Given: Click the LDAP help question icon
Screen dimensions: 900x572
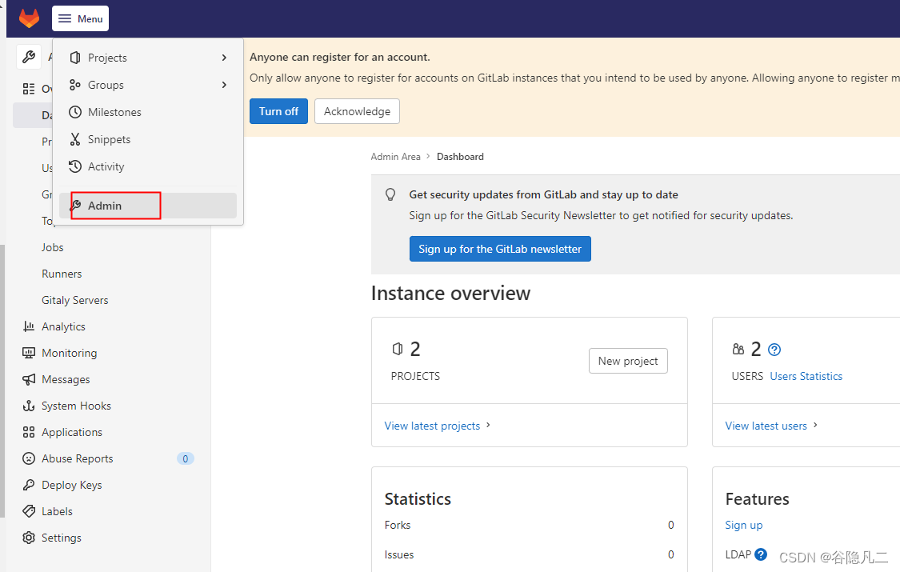Looking at the screenshot, I should tap(761, 554).
